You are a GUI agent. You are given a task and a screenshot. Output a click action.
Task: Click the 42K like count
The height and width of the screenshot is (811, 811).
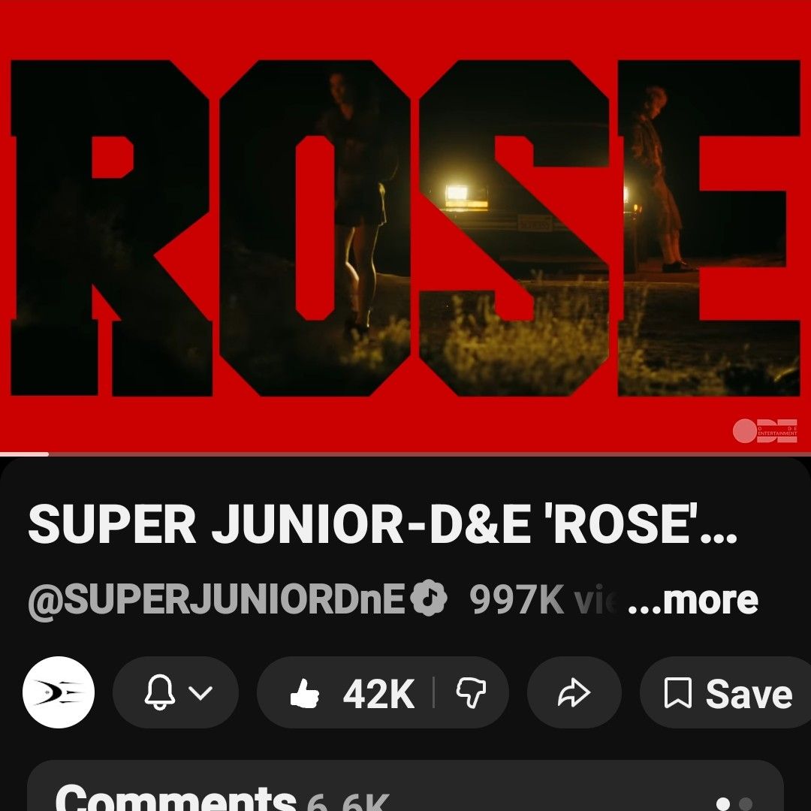pyautogui.click(x=378, y=694)
